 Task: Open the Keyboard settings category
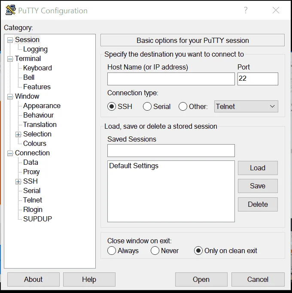37,68
